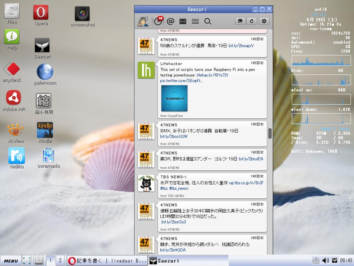Open Saezuri settings gear
Viewport: 354px width, 266px height.
pos(264,21)
